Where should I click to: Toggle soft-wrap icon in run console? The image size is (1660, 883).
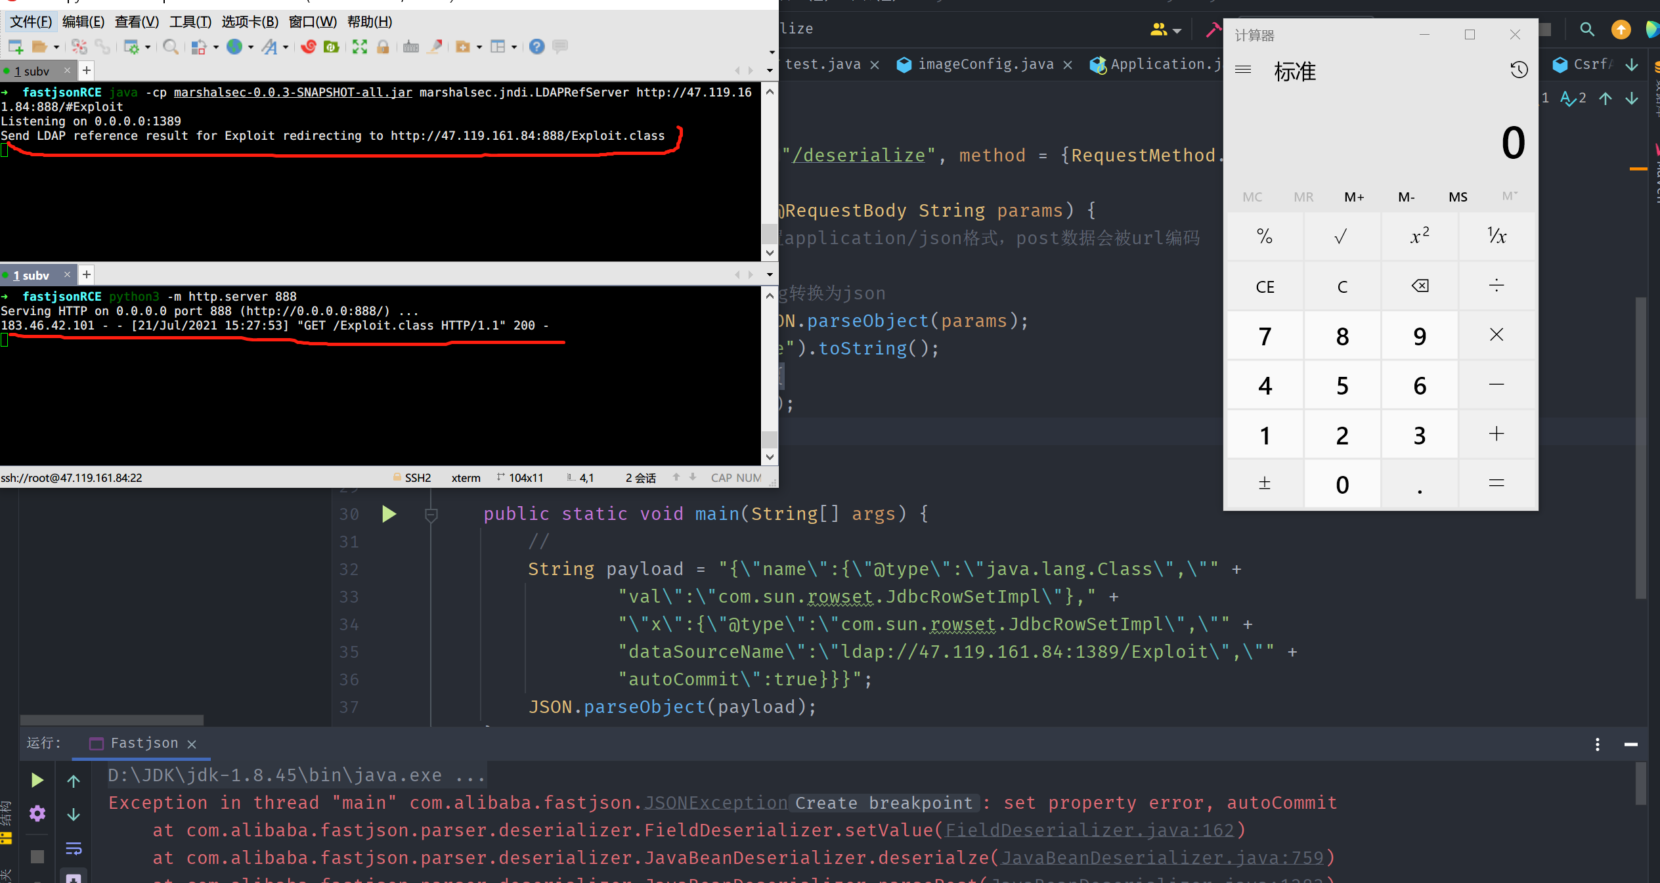click(x=74, y=848)
